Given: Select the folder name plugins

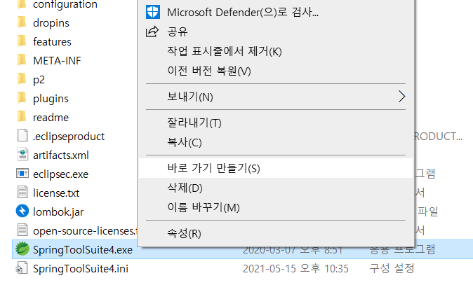Looking at the screenshot, I should coord(51,99).
